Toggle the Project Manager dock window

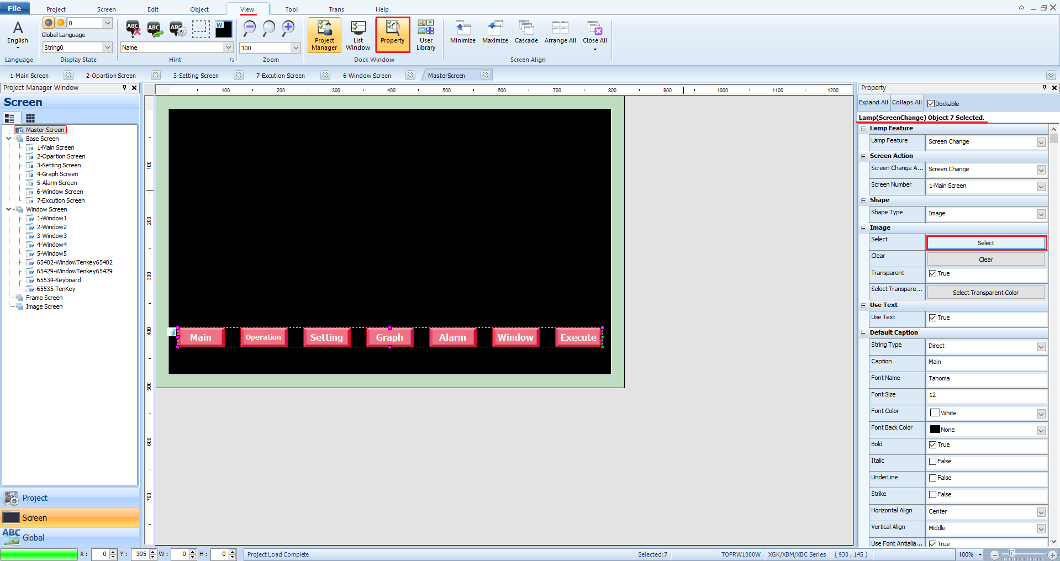(324, 35)
